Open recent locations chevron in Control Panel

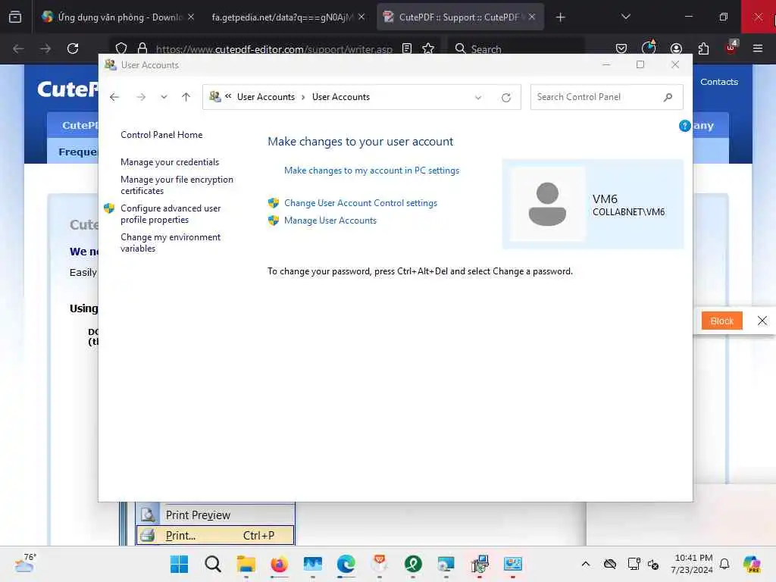[164, 97]
